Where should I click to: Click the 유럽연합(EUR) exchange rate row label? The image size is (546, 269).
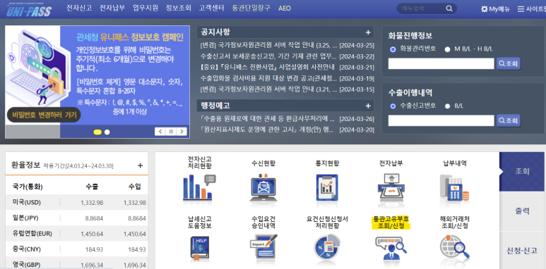coord(32,234)
